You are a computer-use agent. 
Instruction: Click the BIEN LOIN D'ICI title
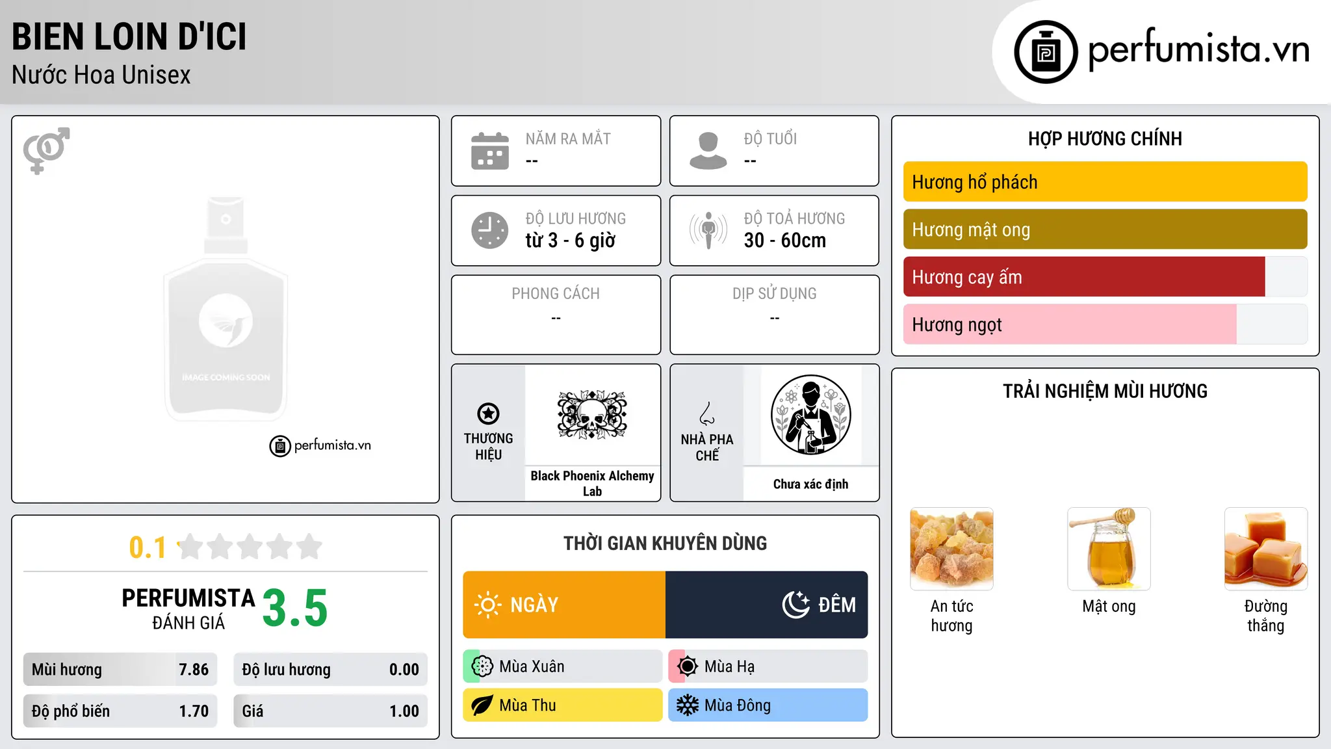pos(129,37)
